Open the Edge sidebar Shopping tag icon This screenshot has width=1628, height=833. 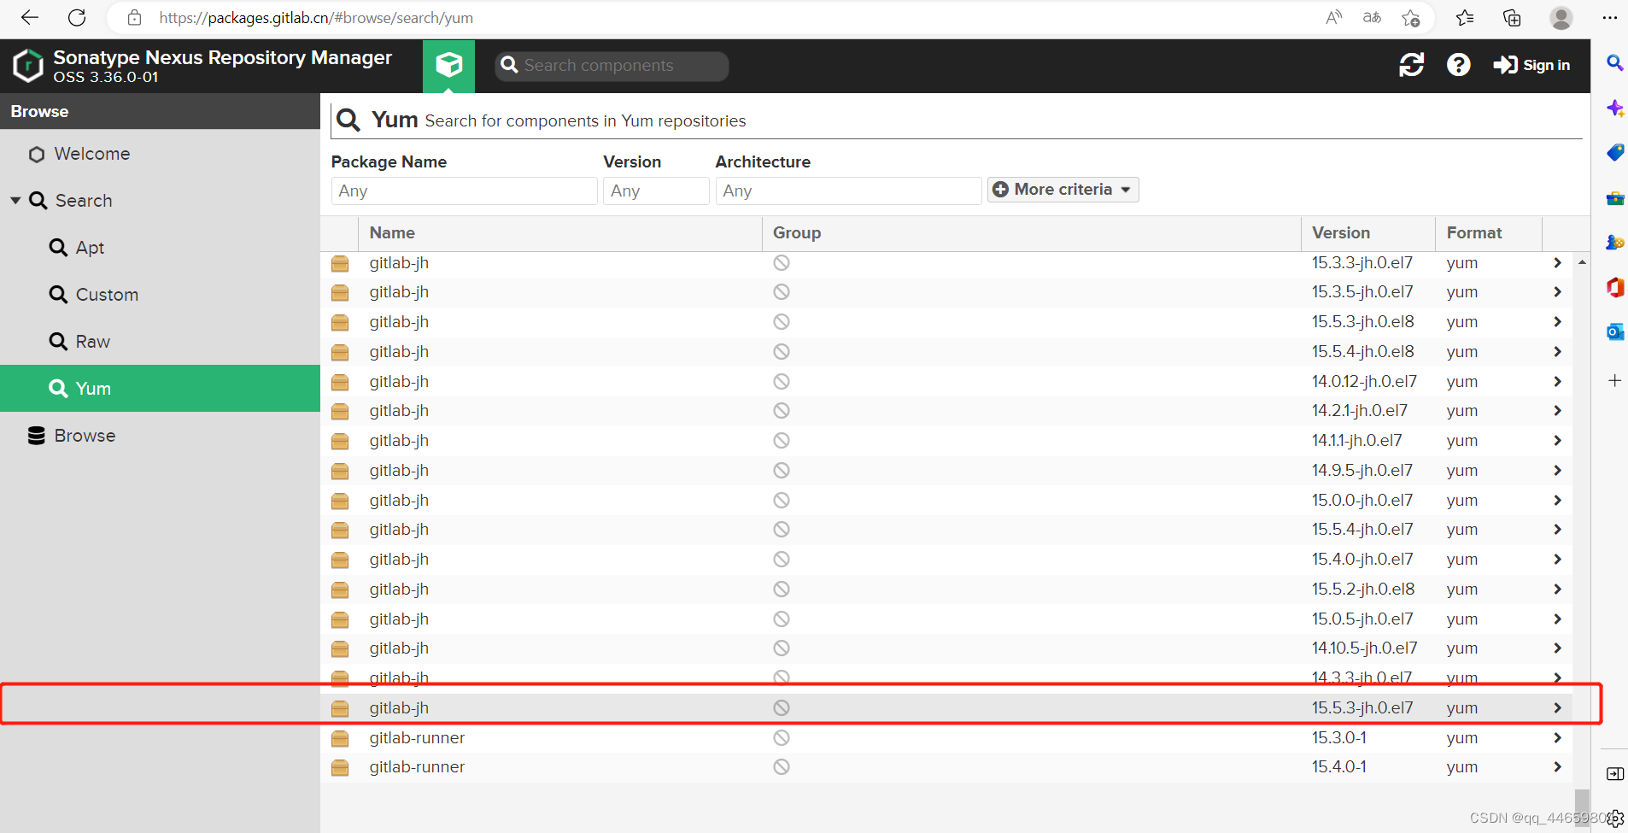1614,153
